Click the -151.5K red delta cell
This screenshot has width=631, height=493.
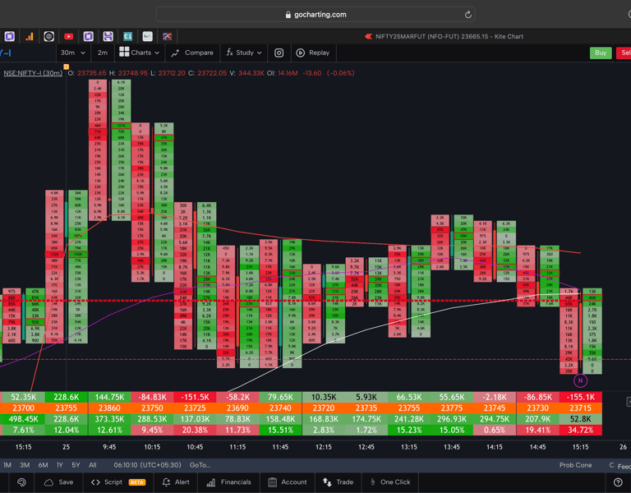[x=196, y=397]
